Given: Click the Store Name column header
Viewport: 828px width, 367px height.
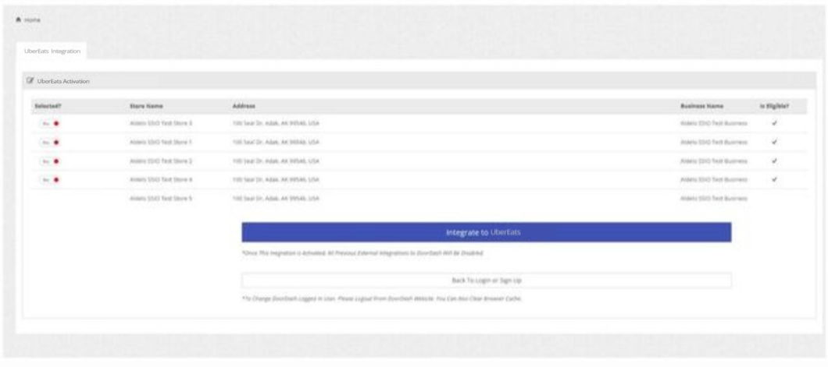Looking at the screenshot, I should [146, 107].
